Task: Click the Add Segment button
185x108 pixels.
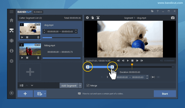Action: click(69, 86)
